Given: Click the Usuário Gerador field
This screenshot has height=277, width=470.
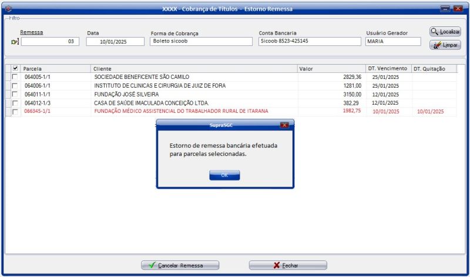Looking at the screenshot, I should [x=393, y=41].
